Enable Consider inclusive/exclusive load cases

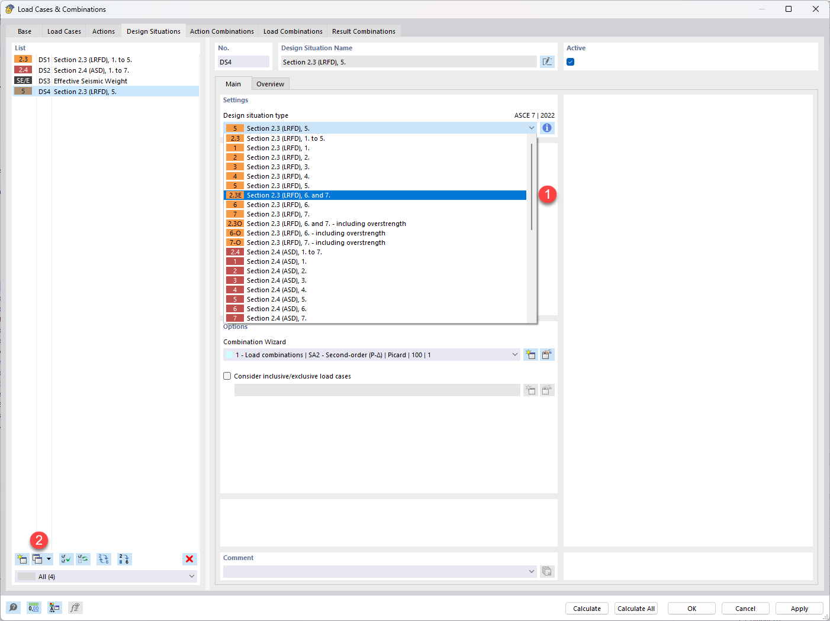[227, 376]
